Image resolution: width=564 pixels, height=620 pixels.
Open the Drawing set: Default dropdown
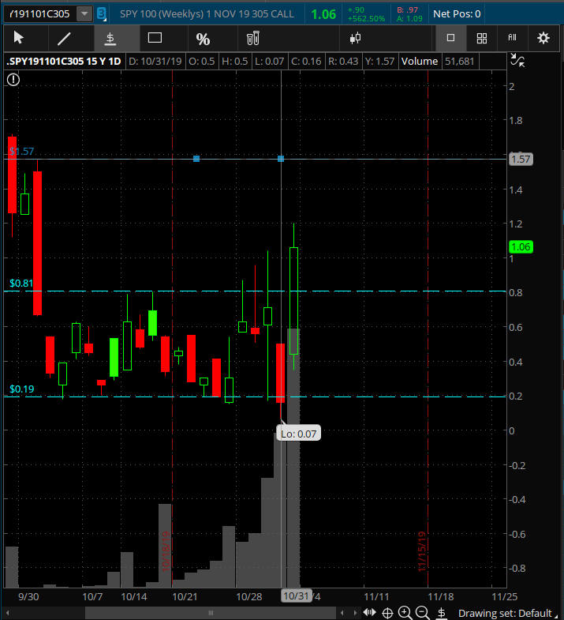click(509, 614)
